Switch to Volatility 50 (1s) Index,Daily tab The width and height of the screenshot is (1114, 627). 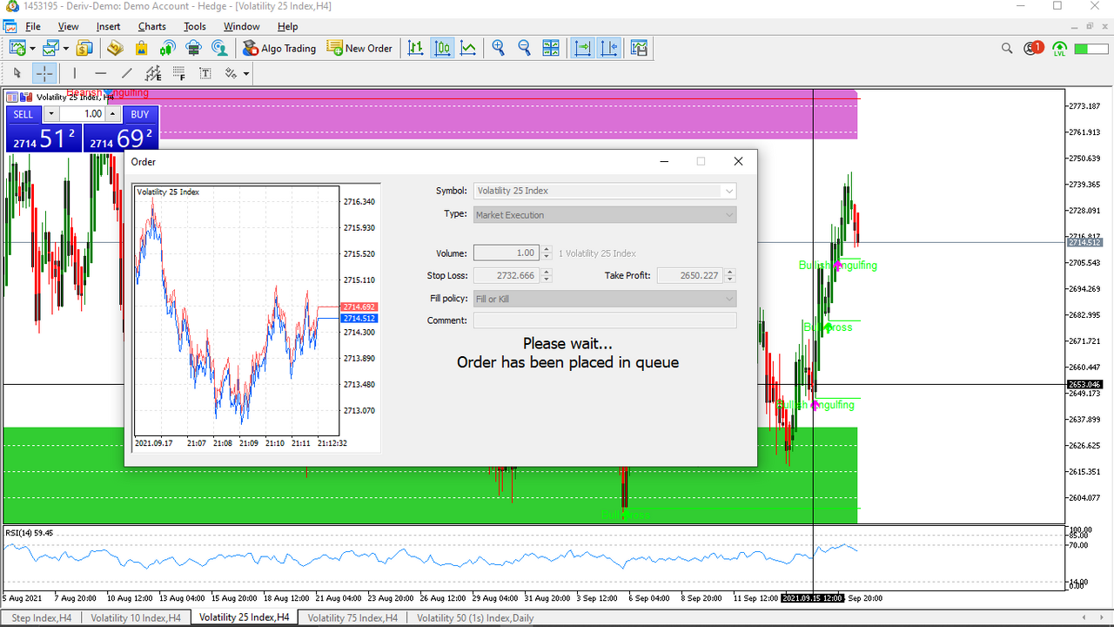[475, 617]
